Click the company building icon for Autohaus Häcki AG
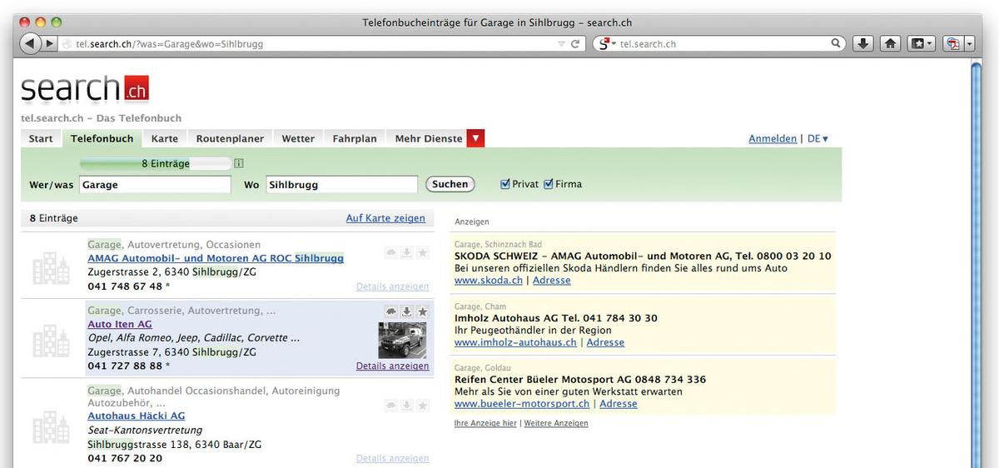999x468 pixels. pyautogui.click(x=51, y=426)
